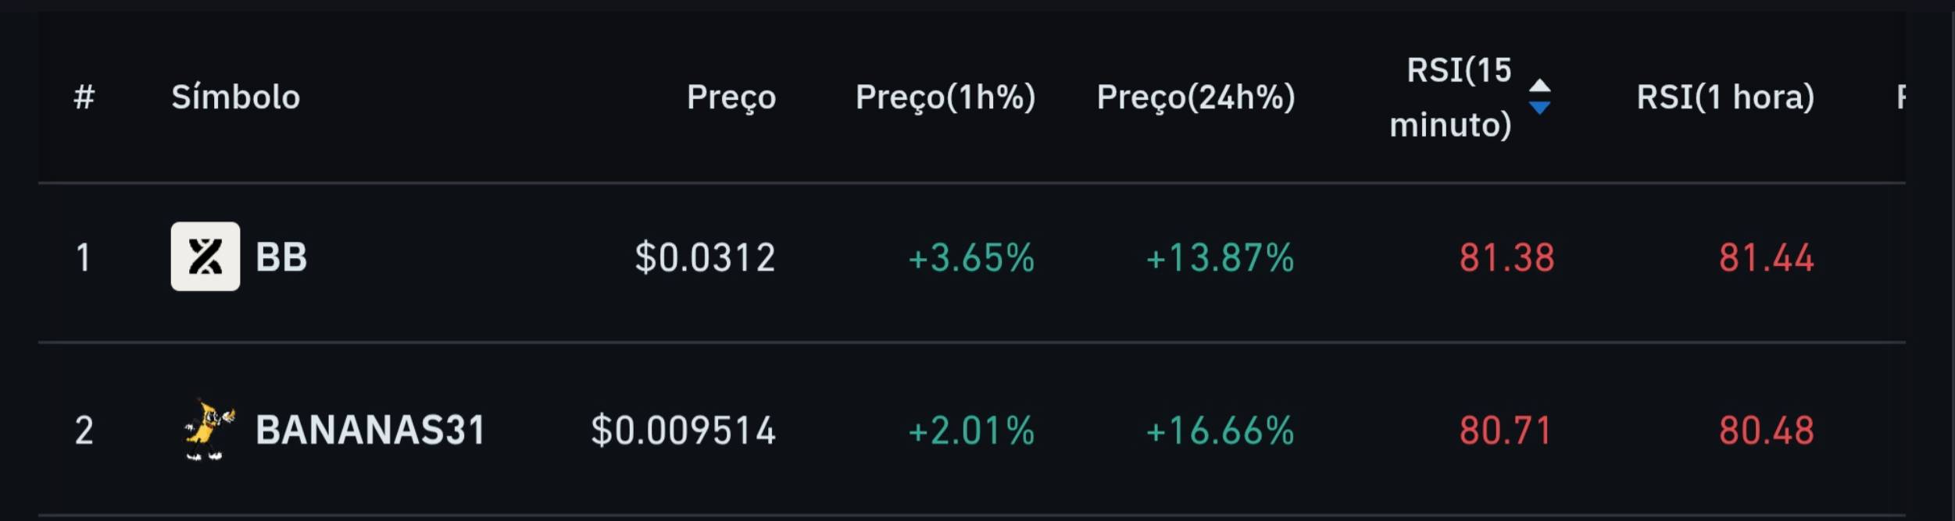Image resolution: width=1955 pixels, height=521 pixels.
Task: Select the Símbolo column header
Action: click(x=237, y=97)
